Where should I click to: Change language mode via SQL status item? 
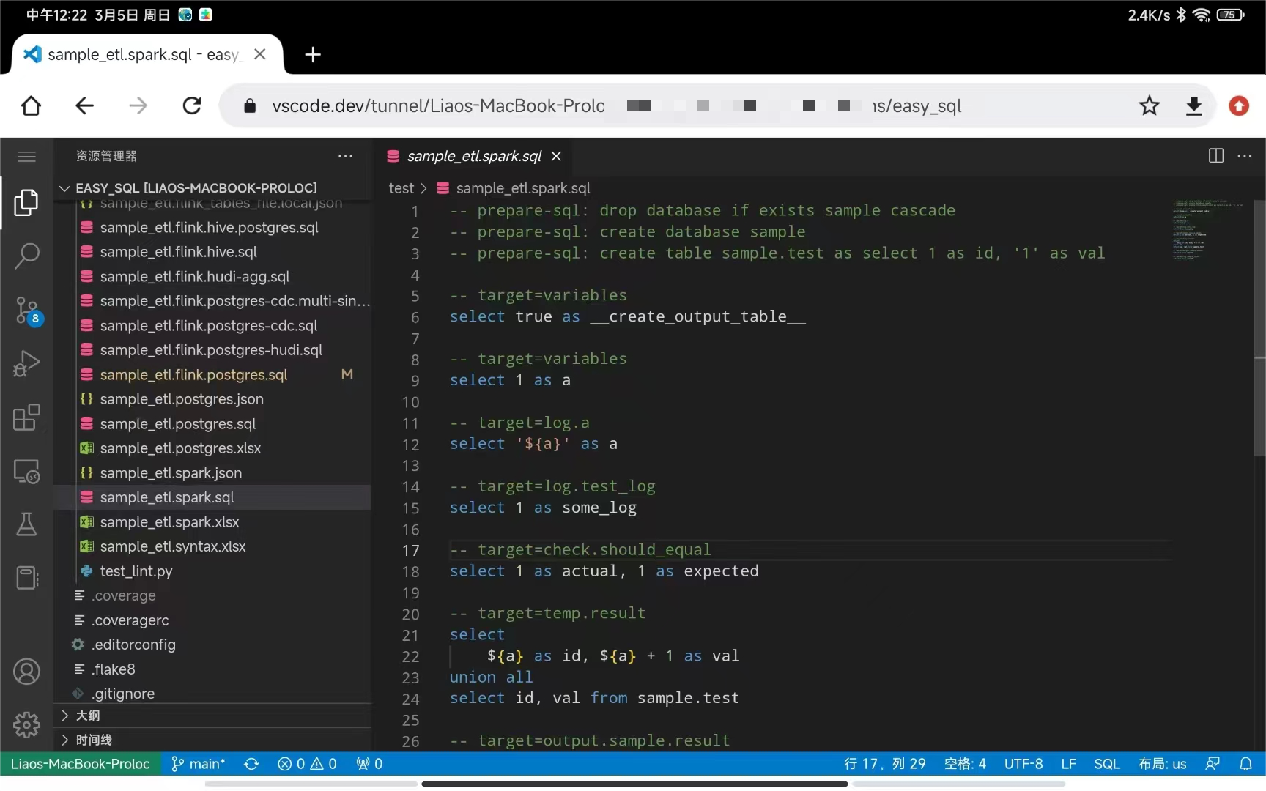(x=1106, y=764)
